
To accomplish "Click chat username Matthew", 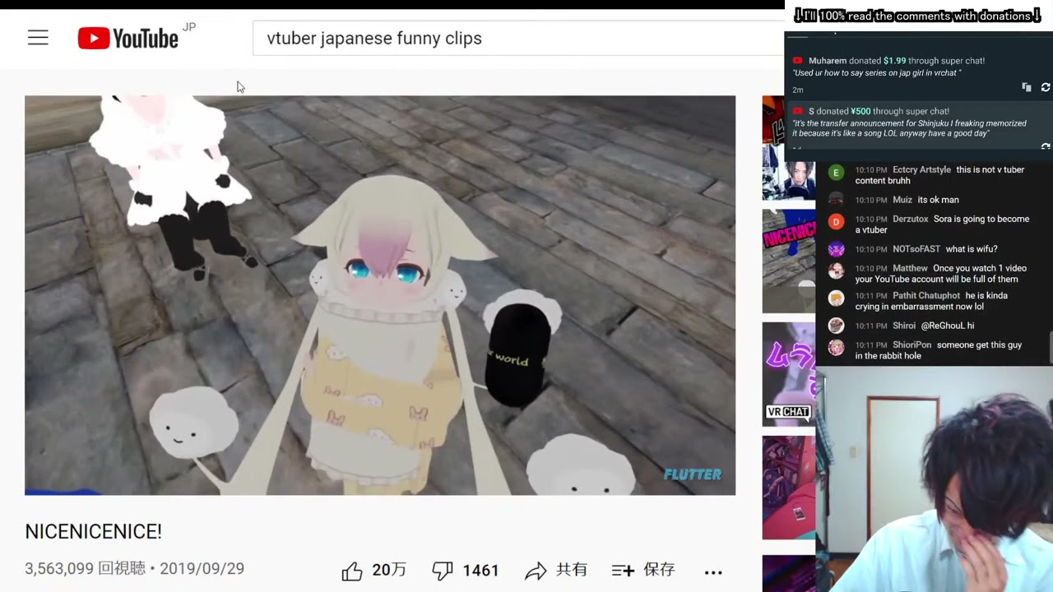I will tap(910, 269).
